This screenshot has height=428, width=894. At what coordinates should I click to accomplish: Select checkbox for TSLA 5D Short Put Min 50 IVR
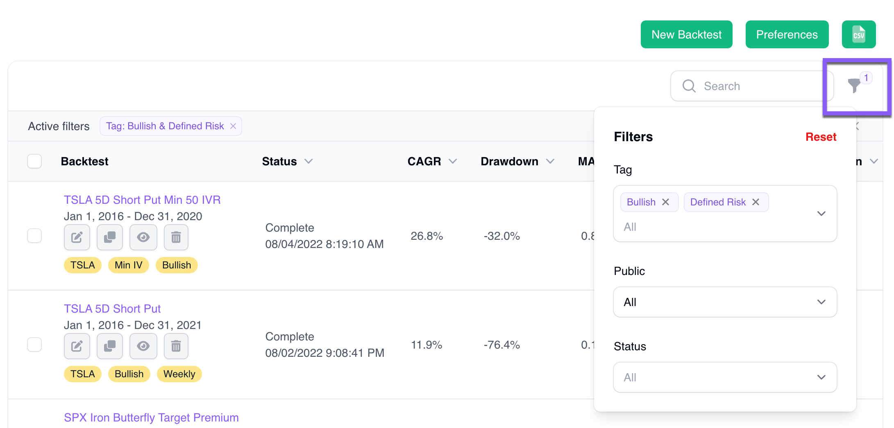(x=34, y=236)
